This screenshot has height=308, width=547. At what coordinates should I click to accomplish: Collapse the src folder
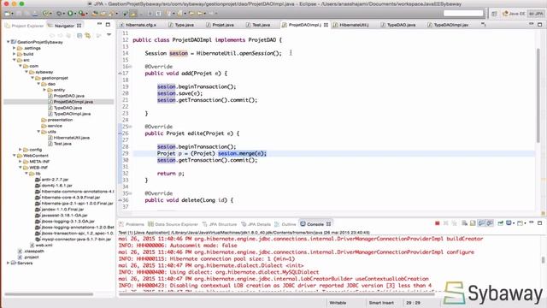(15, 60)
